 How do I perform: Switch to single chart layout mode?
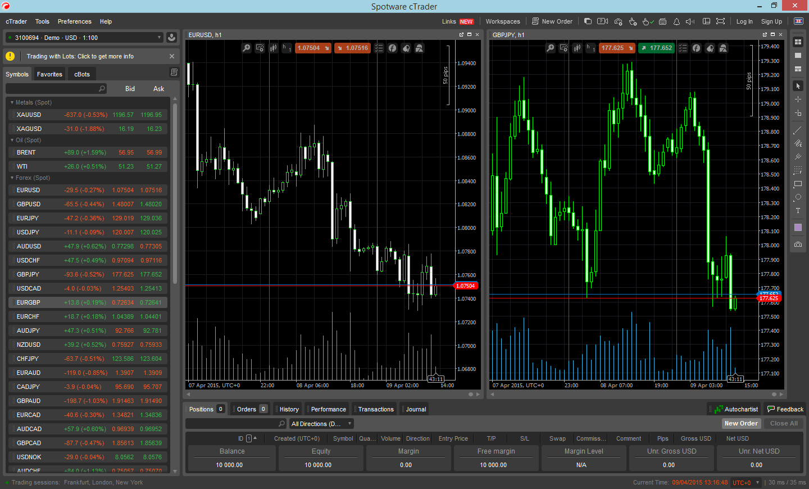point(797,56)
